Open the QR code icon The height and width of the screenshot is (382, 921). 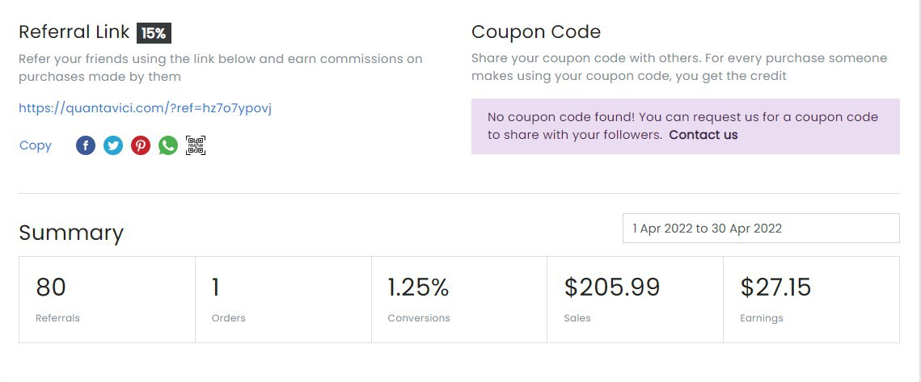196,145
